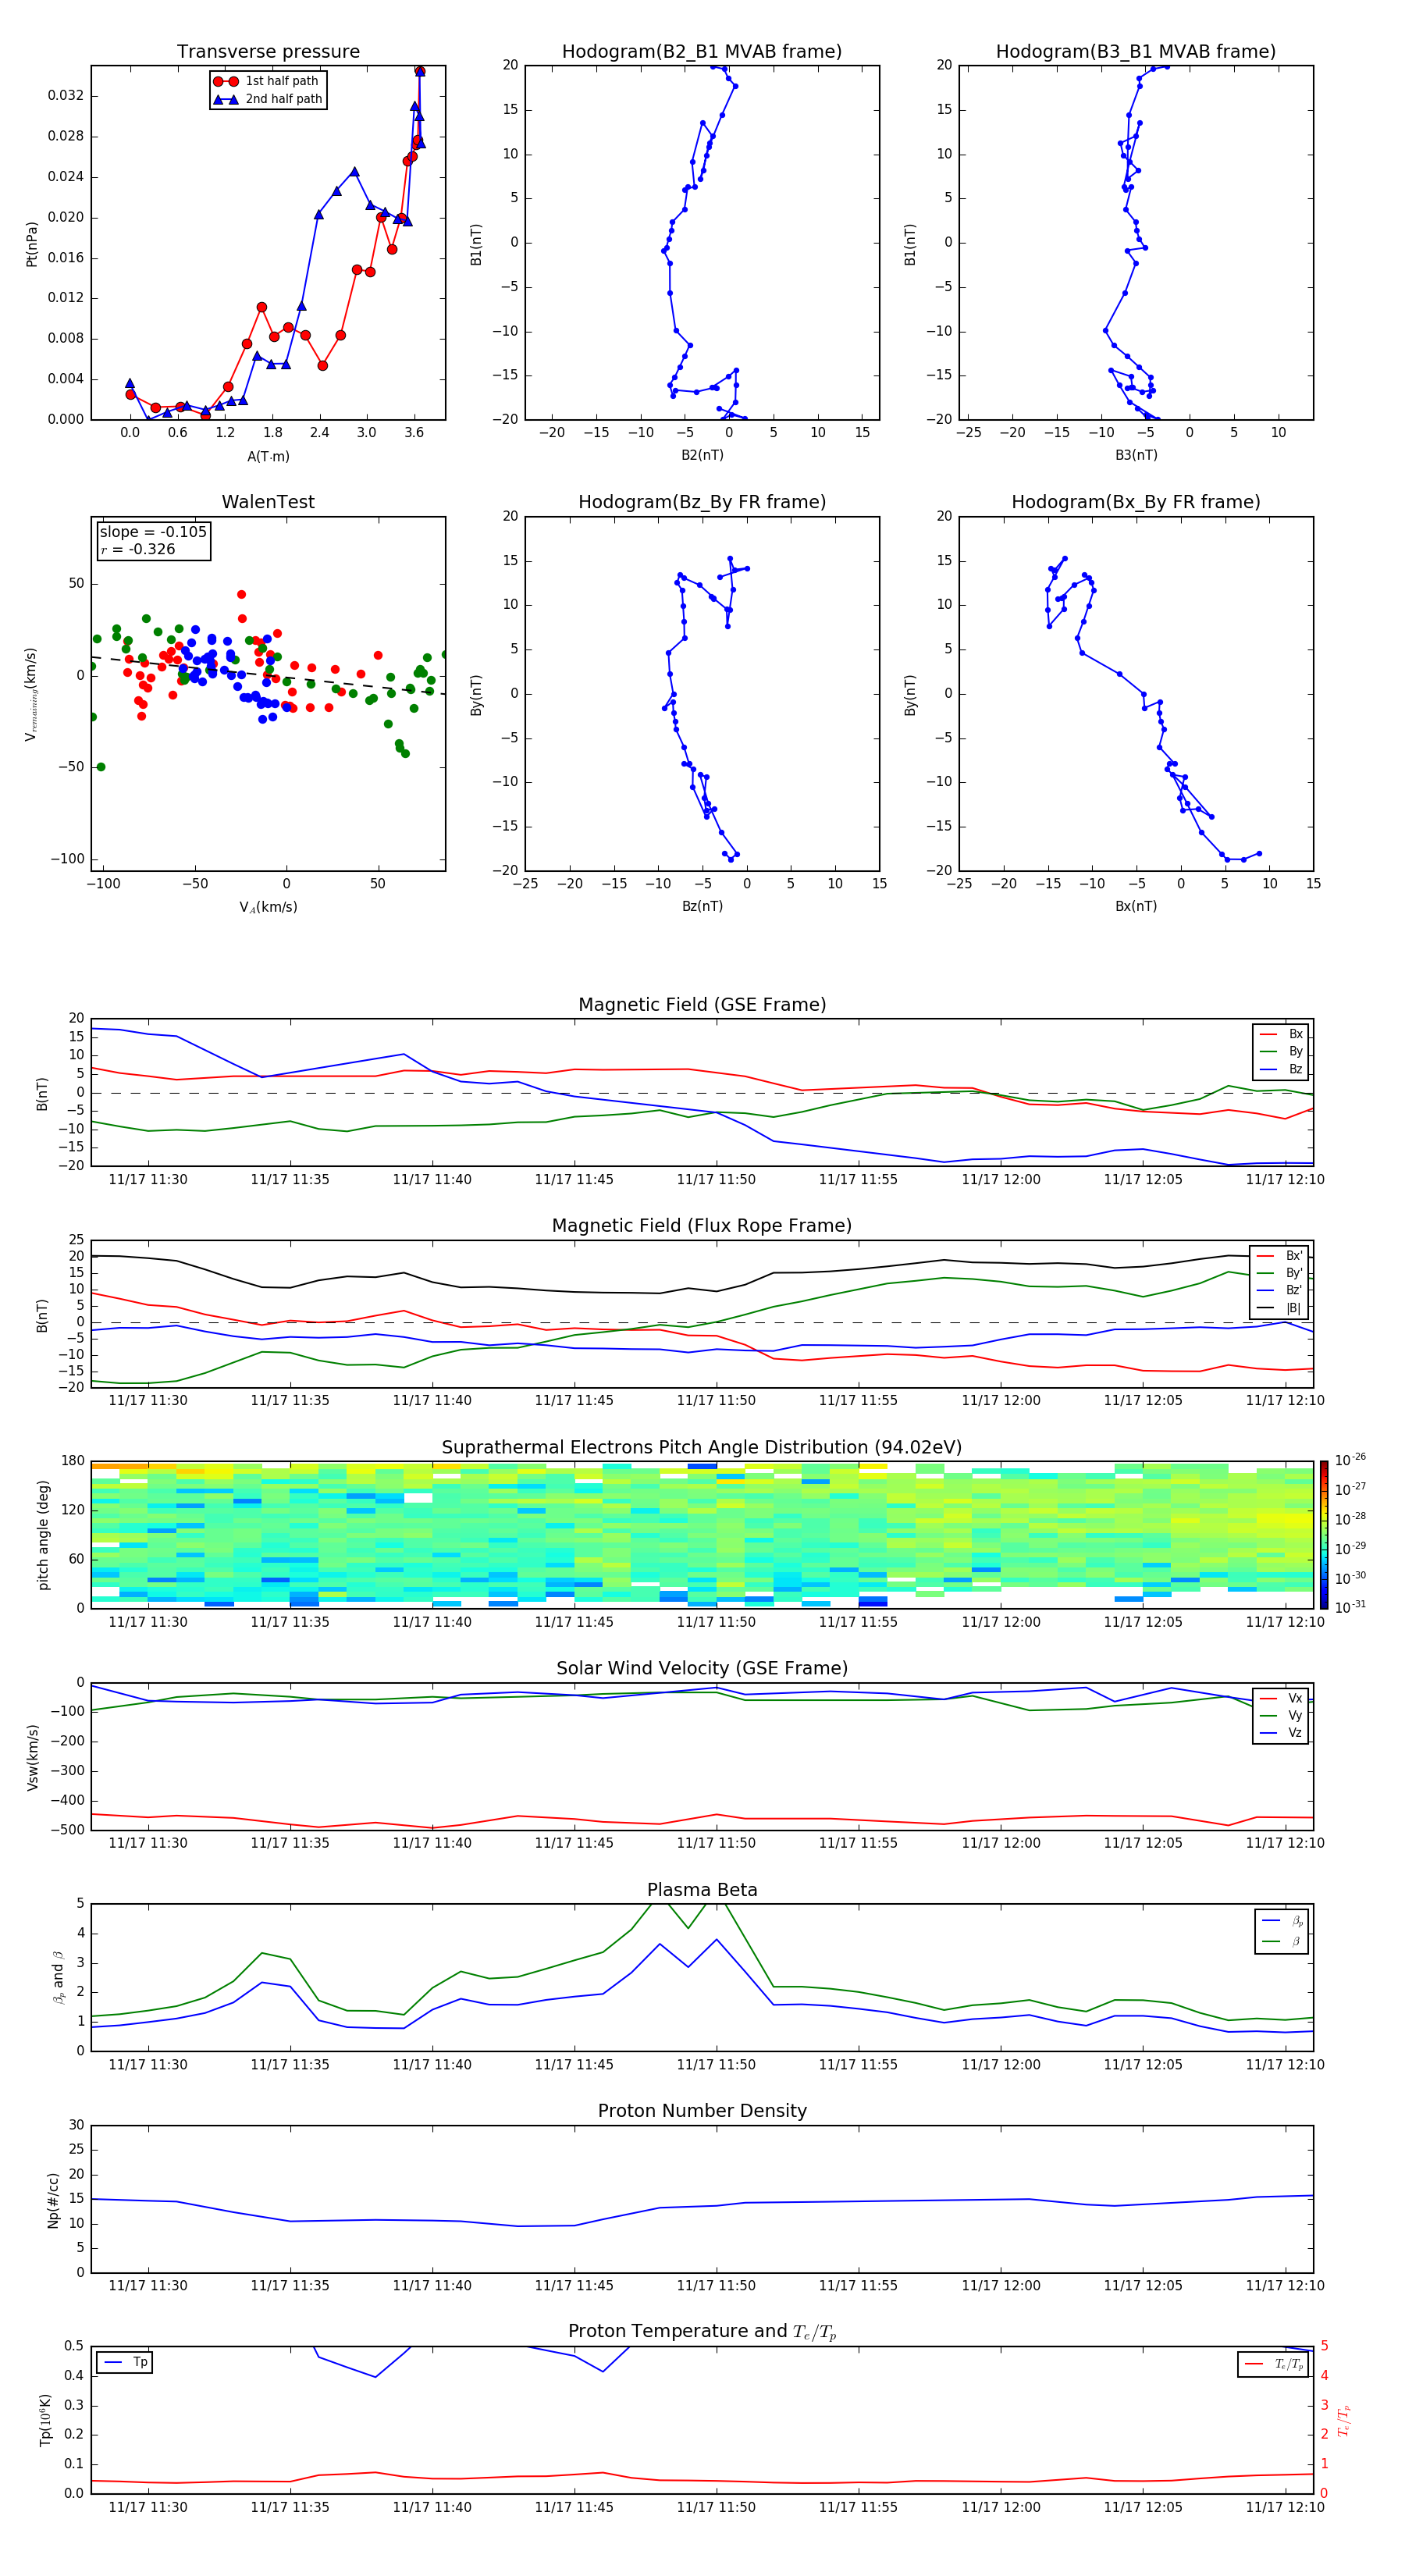This screenshot has height=2576, width=1405.
Task: Click the 'A(T·m)' x-axis label
Action: [268, 456]
